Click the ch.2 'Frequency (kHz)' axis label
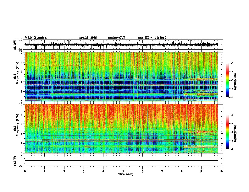The width and height of the screenshot is (249, 192). [x=17, y=125]
